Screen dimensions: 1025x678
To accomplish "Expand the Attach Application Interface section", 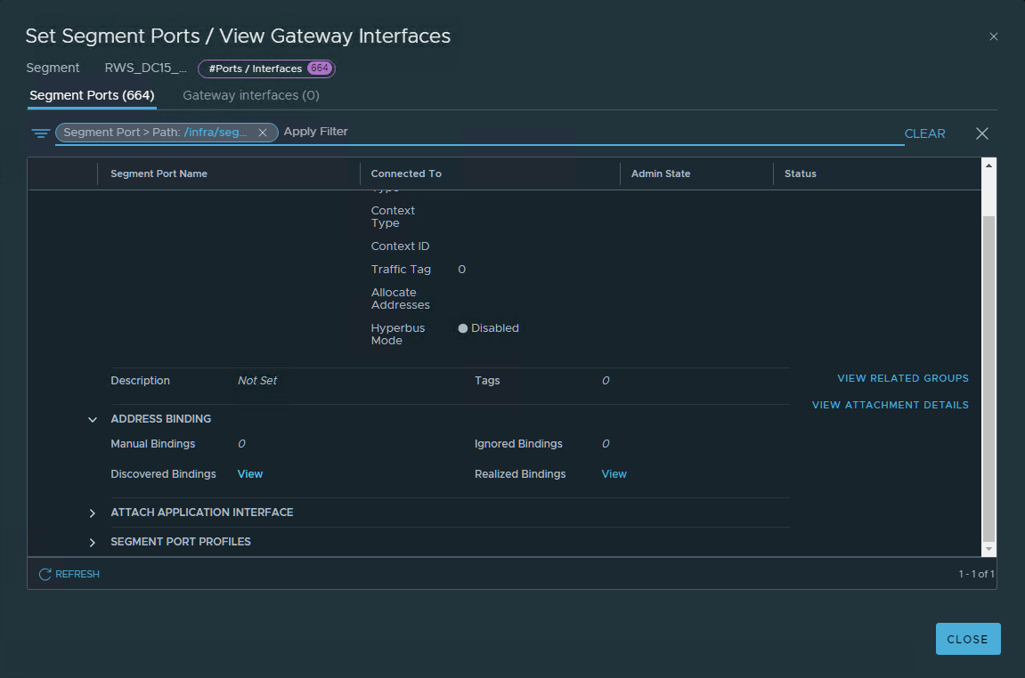I will 93,513.
